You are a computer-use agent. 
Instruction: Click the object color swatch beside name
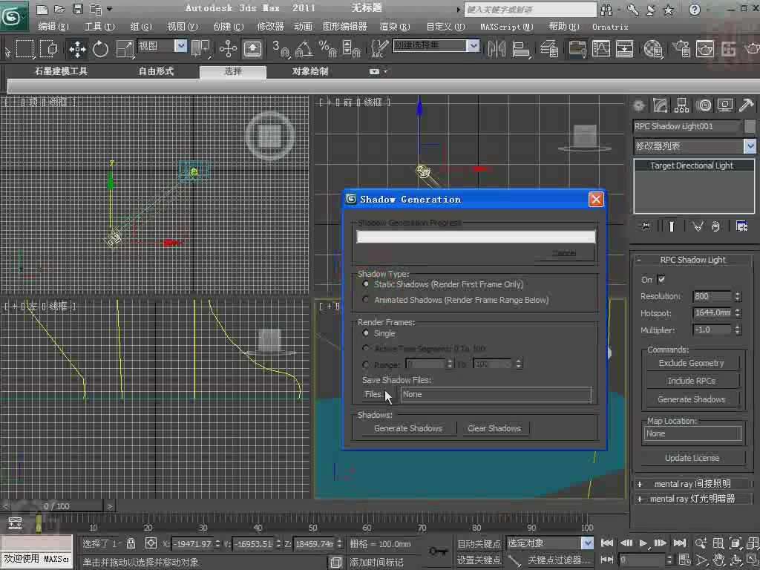750,126
